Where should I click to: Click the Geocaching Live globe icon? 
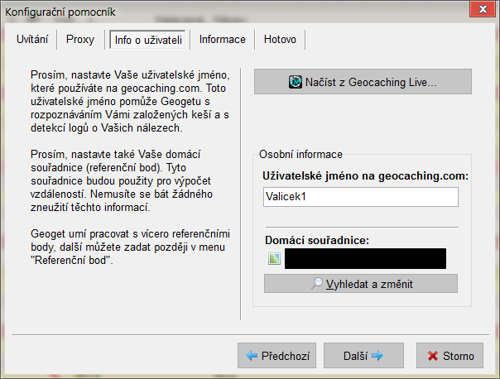point(296,82)
